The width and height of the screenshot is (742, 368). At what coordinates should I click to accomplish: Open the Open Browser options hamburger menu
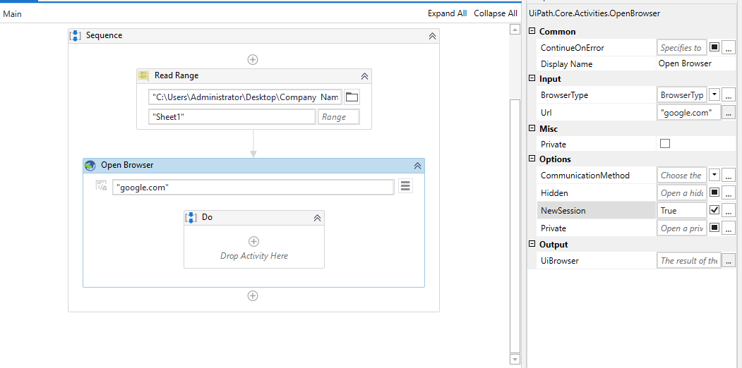(405, 185)
